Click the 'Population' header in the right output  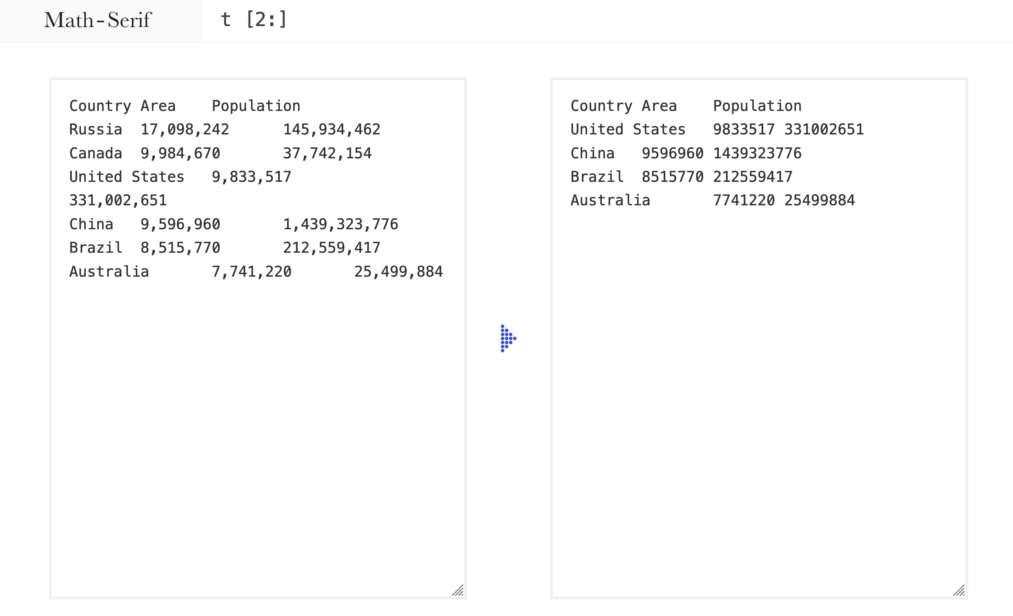(x=757, y=106)
